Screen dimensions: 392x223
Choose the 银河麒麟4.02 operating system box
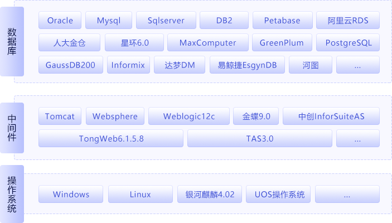click(210, 195)
